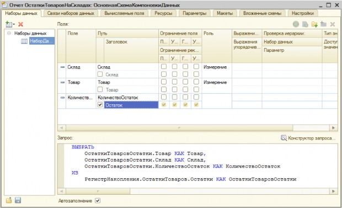342x208 pixels.
Task: Open the Макеты tab
Action: tap(225, 13)
